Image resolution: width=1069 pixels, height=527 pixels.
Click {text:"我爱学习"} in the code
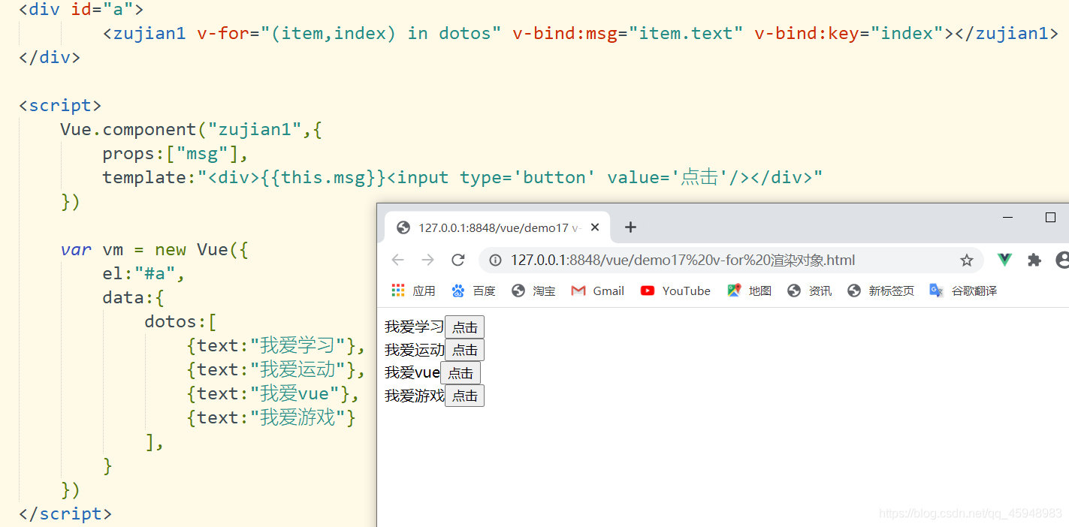click(270, 345)
